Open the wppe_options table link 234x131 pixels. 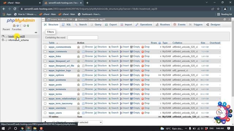pos(56,75)
